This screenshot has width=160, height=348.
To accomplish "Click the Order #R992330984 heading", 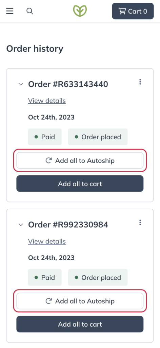I will click(68, 225).
